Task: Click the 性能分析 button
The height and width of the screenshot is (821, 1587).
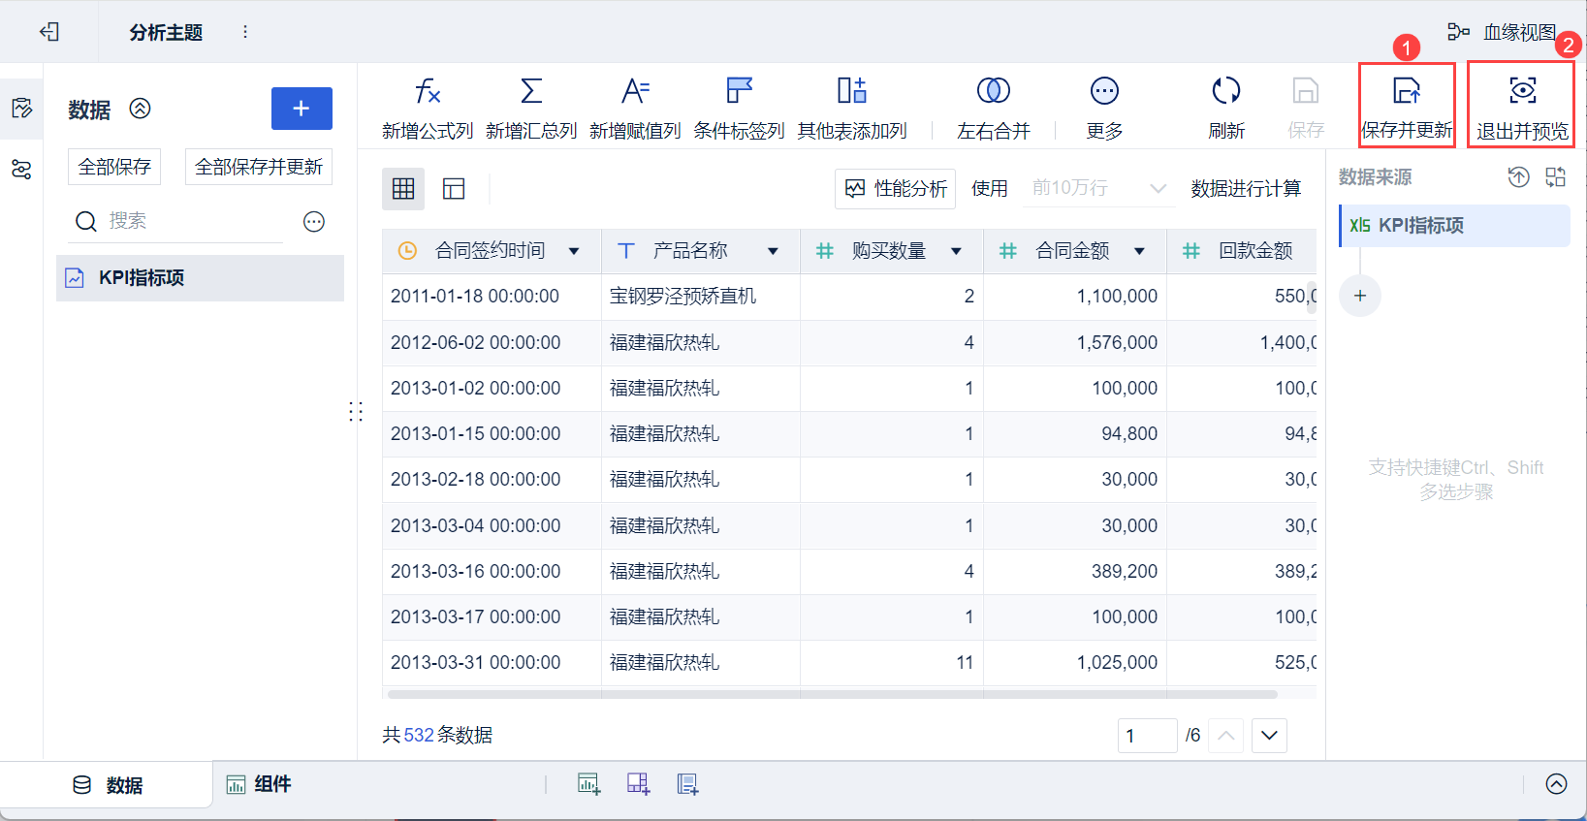Action: click(x=895, y=189)
